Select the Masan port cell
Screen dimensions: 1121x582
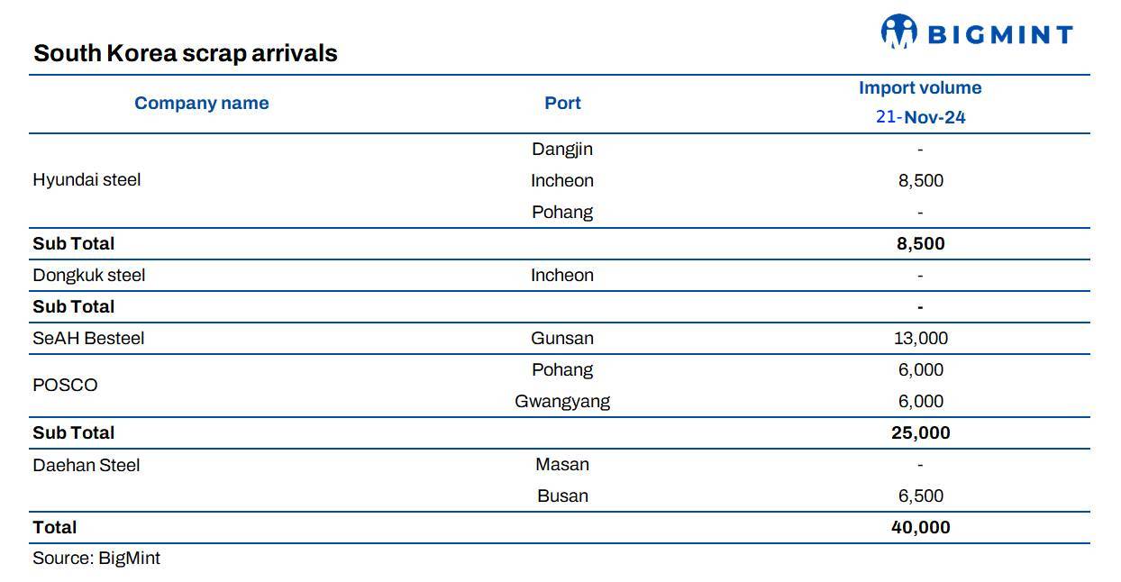[562, 465]
